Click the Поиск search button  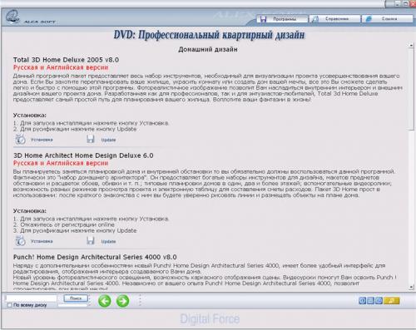[76, 298]
